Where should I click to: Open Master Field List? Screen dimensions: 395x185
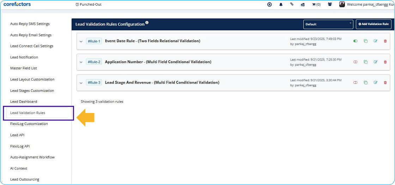[x=23, y=68]
